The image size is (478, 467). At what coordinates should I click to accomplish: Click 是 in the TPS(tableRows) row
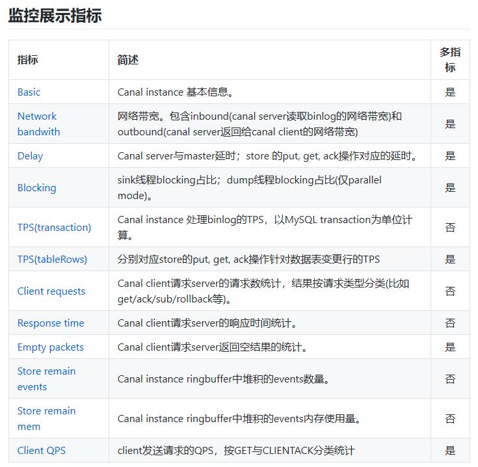[450, 260]
